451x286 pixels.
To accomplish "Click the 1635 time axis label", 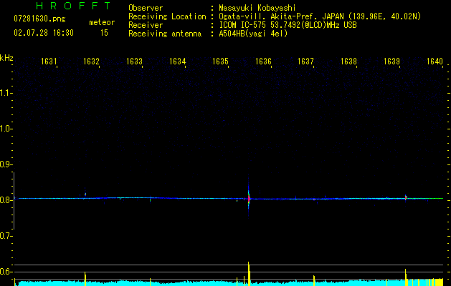I will [220, 61].
